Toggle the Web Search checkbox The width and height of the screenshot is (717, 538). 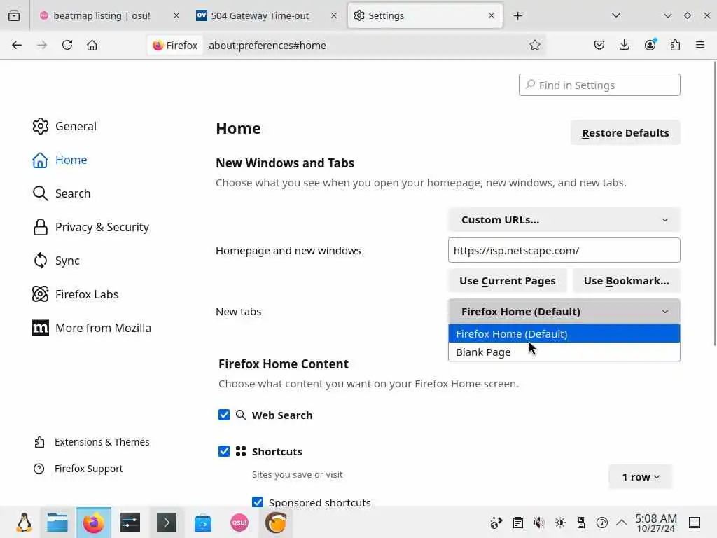(224, 415)
